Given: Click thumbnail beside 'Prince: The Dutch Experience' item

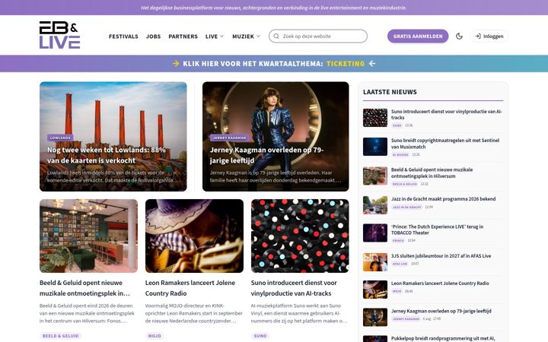Looking at the screenshot, I should point(375,233).
